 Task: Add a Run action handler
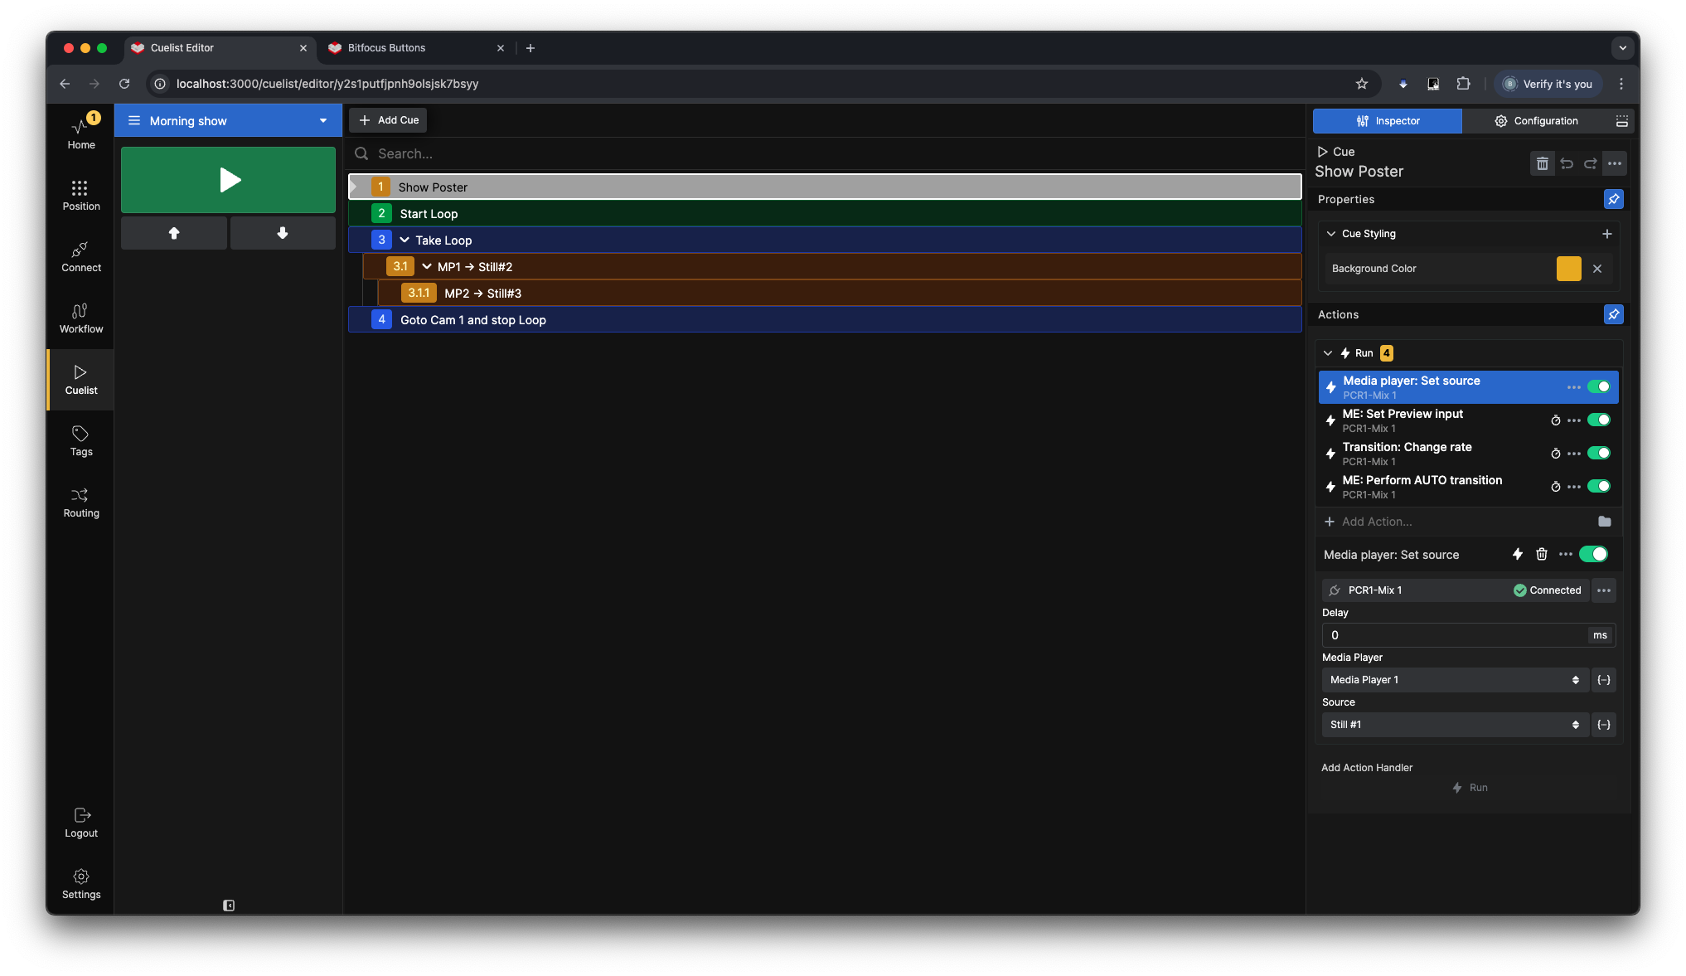pos(1470,788)
